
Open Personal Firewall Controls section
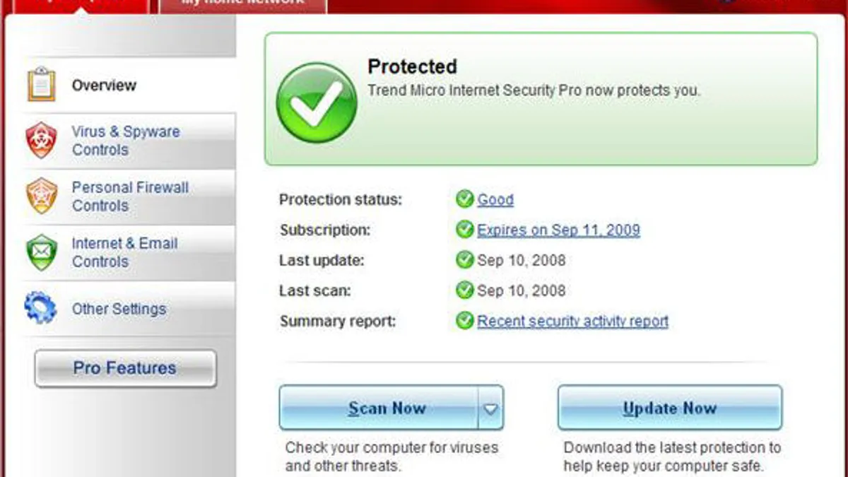coord(130,196)
